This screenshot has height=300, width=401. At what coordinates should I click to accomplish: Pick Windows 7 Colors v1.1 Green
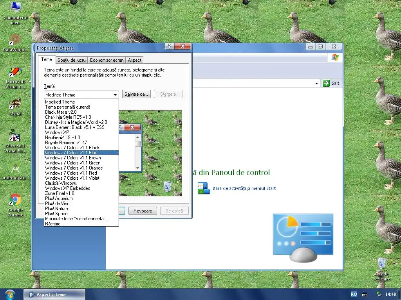(x=81, y=163)
